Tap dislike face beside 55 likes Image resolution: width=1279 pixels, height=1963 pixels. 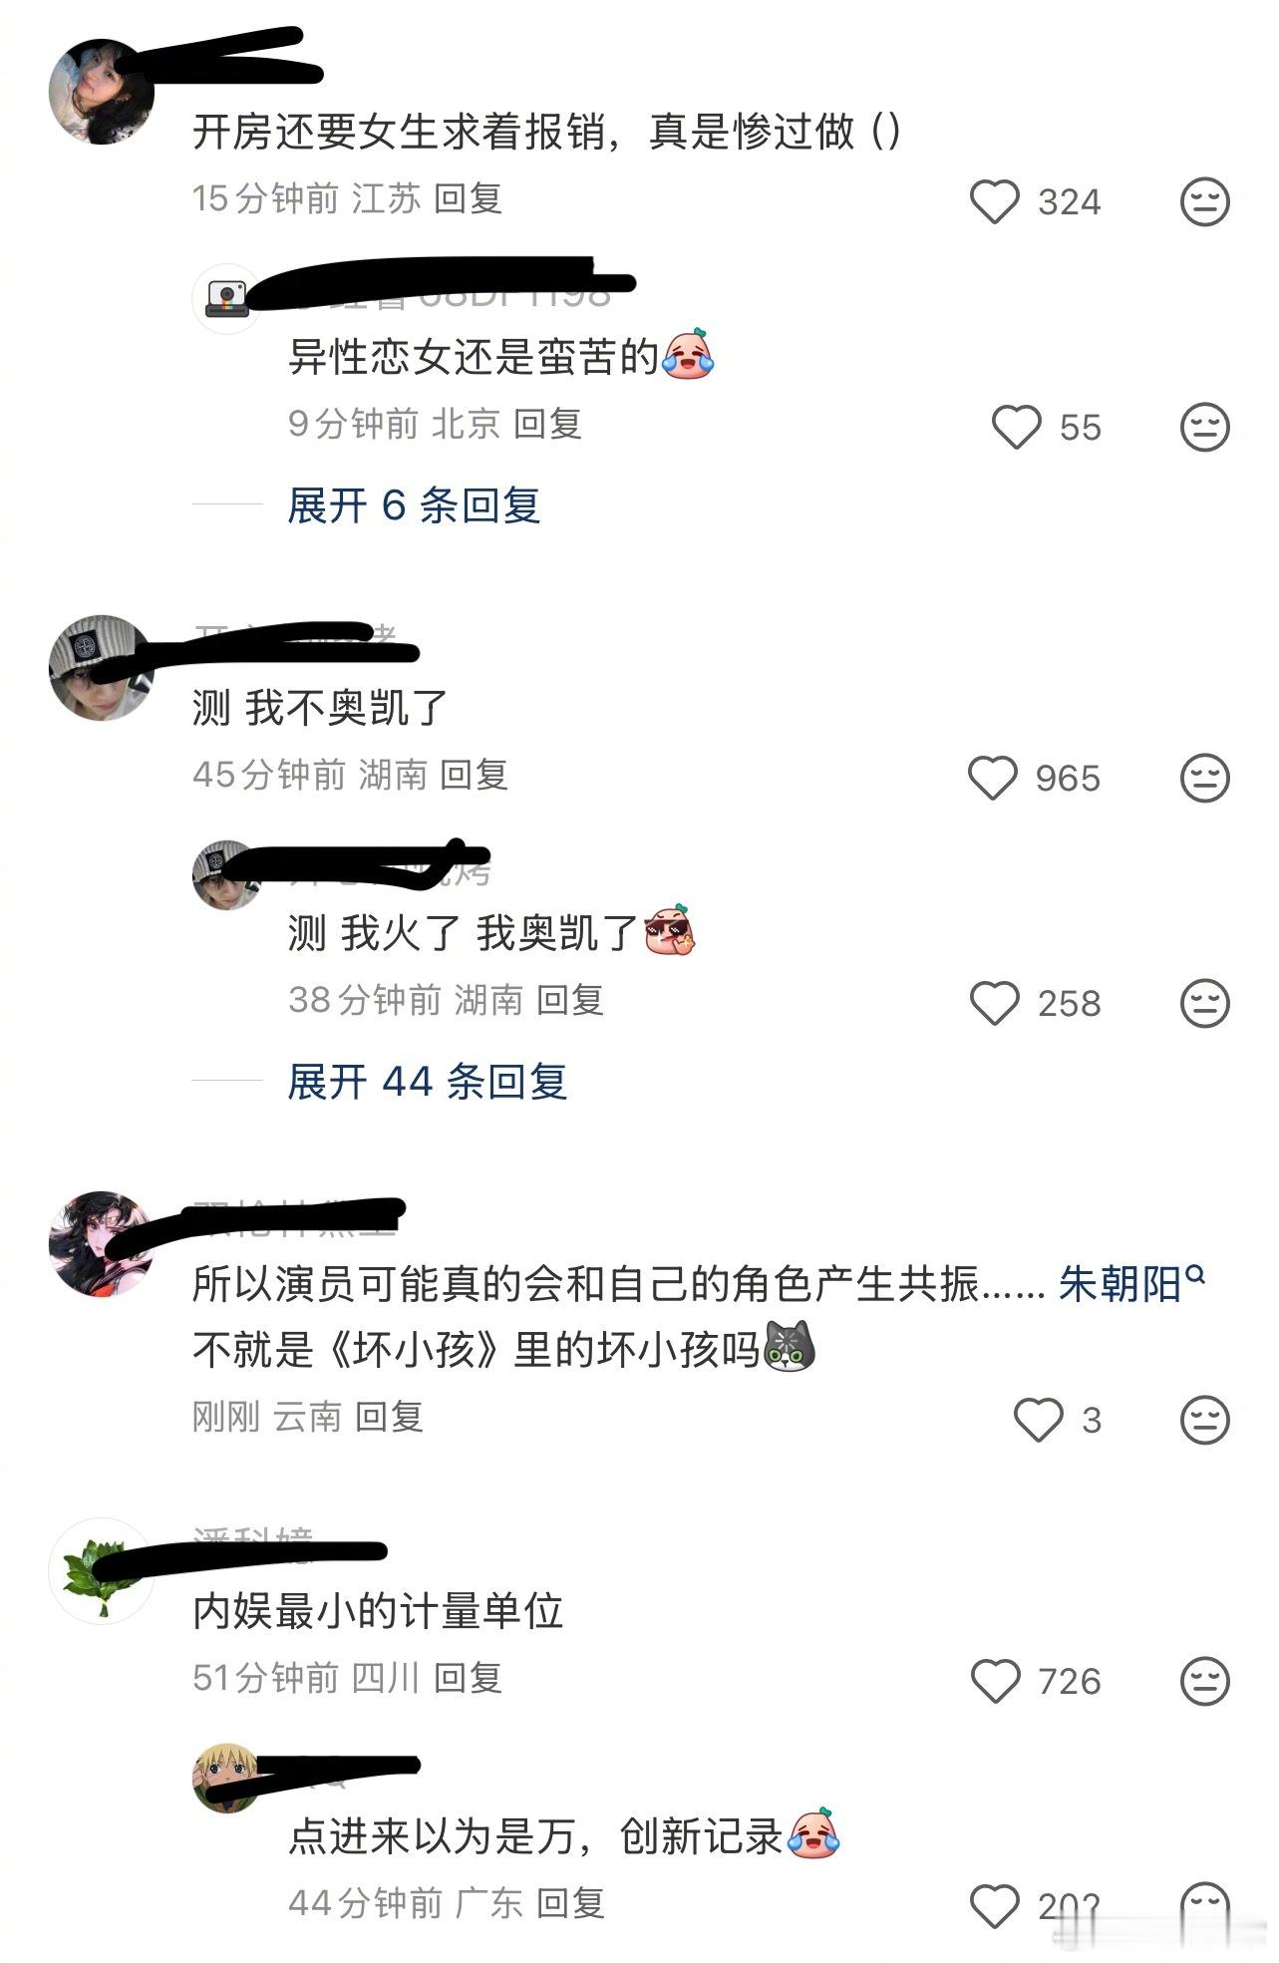(1204, 427)
